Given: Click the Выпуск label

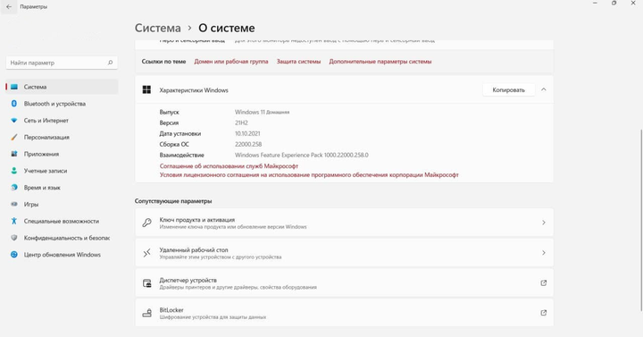Looking at the screenshot, I should coord(169,112).
